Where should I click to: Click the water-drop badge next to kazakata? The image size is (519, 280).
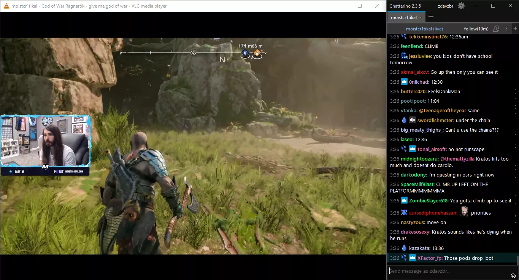click(x=404, y=248)
